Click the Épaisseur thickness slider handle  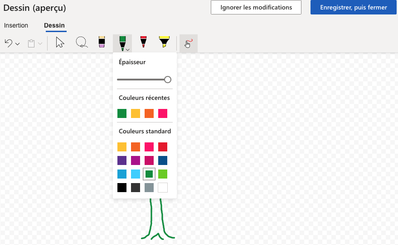click(168, 80)
